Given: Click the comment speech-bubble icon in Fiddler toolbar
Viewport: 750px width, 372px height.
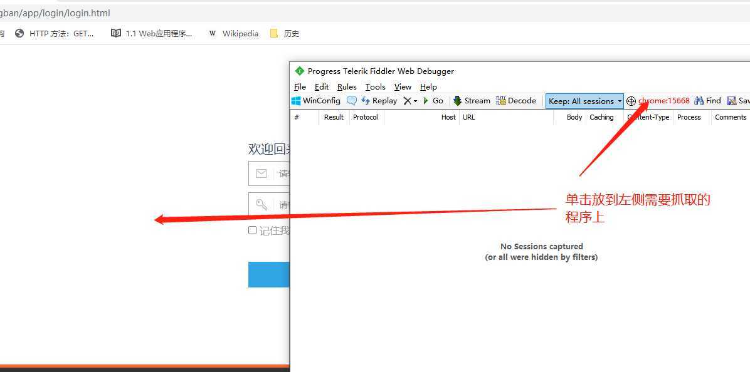Looking at the screenshot, I should click(352, 101).
